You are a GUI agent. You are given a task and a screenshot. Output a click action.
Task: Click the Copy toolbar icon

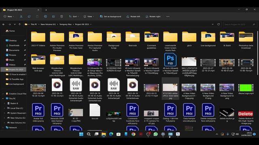29,17
